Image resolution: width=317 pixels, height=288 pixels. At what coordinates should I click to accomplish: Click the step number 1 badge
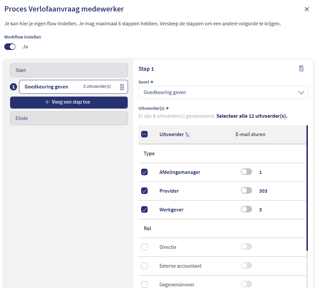click(x=13, y=87)
